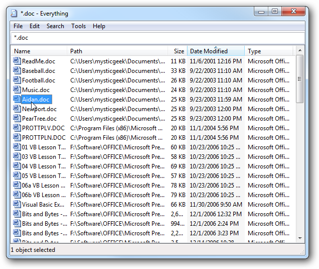The image size is (319, 269).
Task: Click the icon of selected Aidan.doc
Action: (x=17, y=100)
